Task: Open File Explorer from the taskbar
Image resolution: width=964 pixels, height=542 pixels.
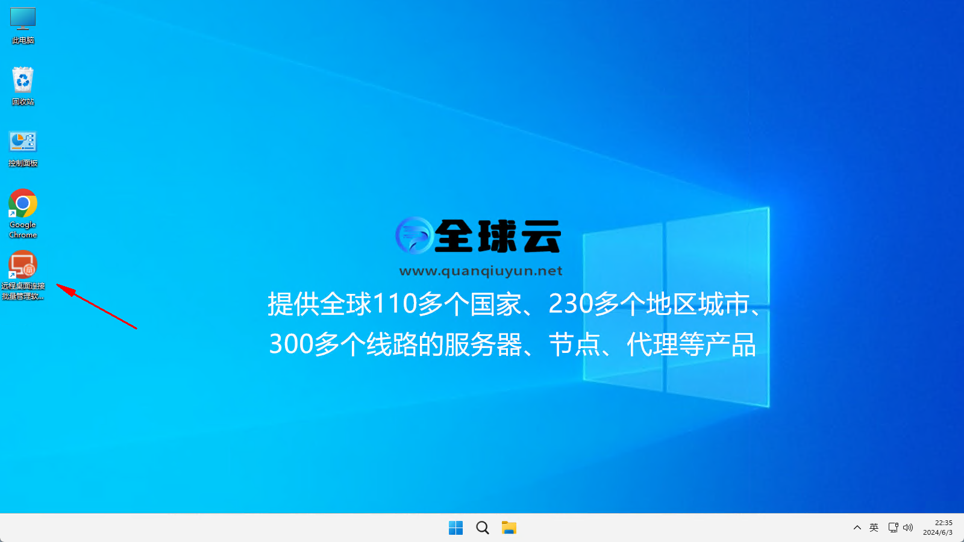Action: point(509,528)
